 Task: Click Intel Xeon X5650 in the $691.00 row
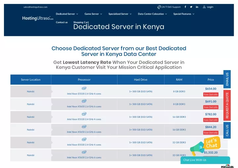point(84,106)
